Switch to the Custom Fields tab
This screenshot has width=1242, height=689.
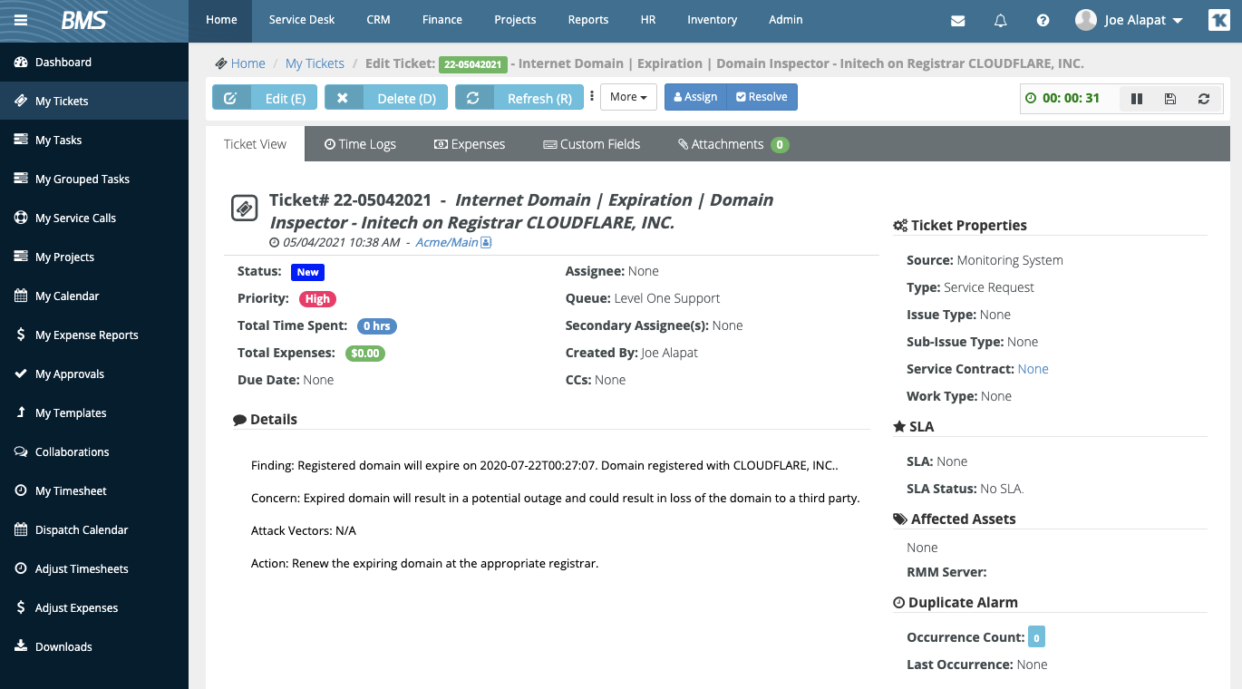pos(591,144)
